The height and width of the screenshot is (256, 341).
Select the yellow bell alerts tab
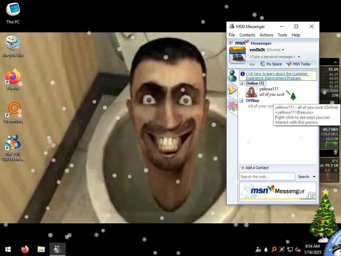pos(232,90)
